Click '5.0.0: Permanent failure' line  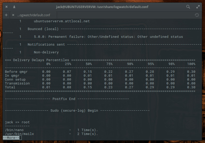[108, 37]
